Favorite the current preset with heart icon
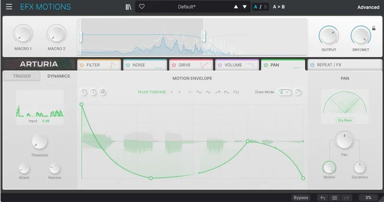The image size is (384, 202). click(x=142, y=7)
